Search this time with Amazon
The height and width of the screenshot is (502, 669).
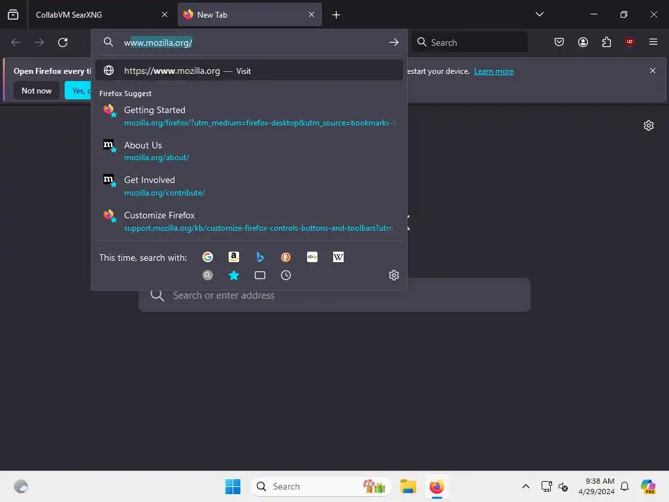click(234, 257)
